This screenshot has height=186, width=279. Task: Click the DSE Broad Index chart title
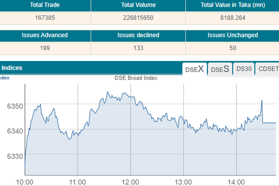136,78
